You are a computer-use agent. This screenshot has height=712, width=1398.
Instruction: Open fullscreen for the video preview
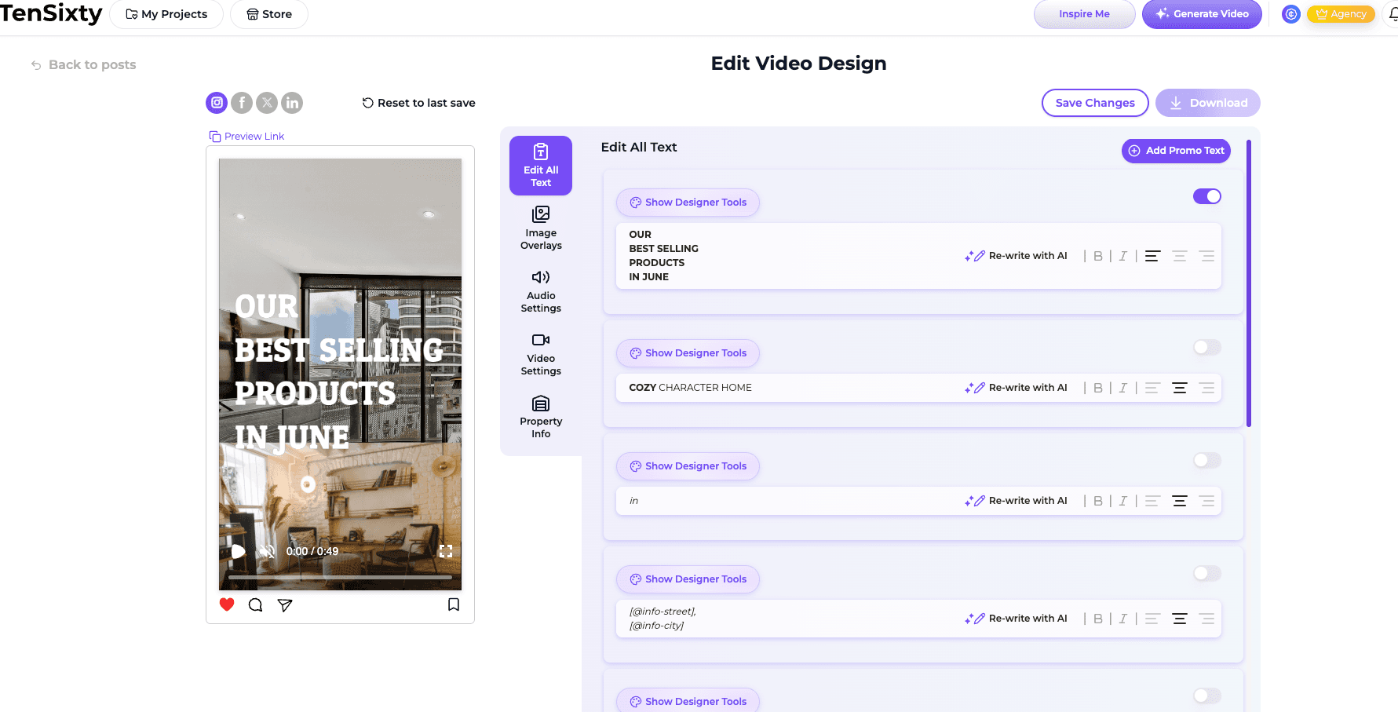point(446,551)
